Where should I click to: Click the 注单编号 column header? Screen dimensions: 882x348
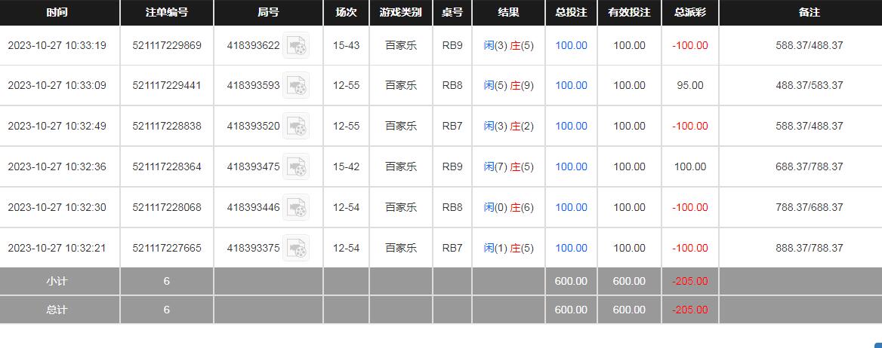click(167, 13)
